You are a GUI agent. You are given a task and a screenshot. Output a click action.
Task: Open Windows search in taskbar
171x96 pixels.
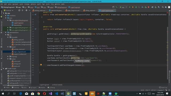coord(9,94)
